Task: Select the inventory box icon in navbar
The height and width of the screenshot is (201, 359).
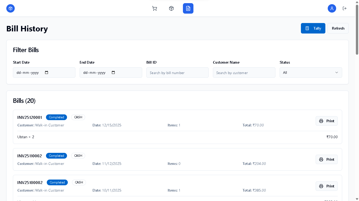Action: (171, 8)
